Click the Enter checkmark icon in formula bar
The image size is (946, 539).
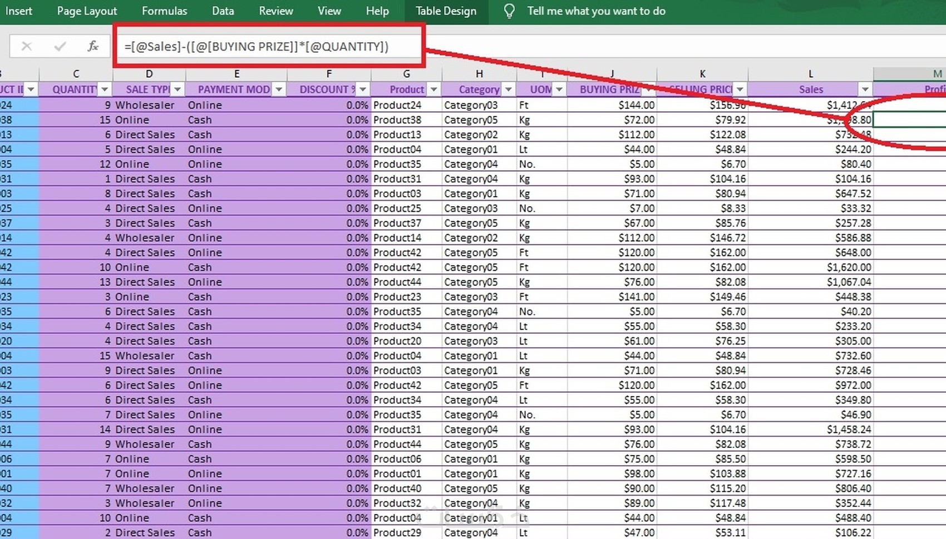pyautogui.click(x=60, y=46)
